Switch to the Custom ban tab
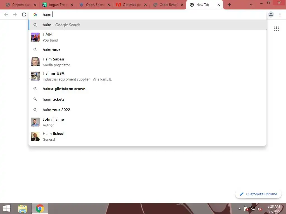This screenshot has width=286, height=214. click(21, 5)
